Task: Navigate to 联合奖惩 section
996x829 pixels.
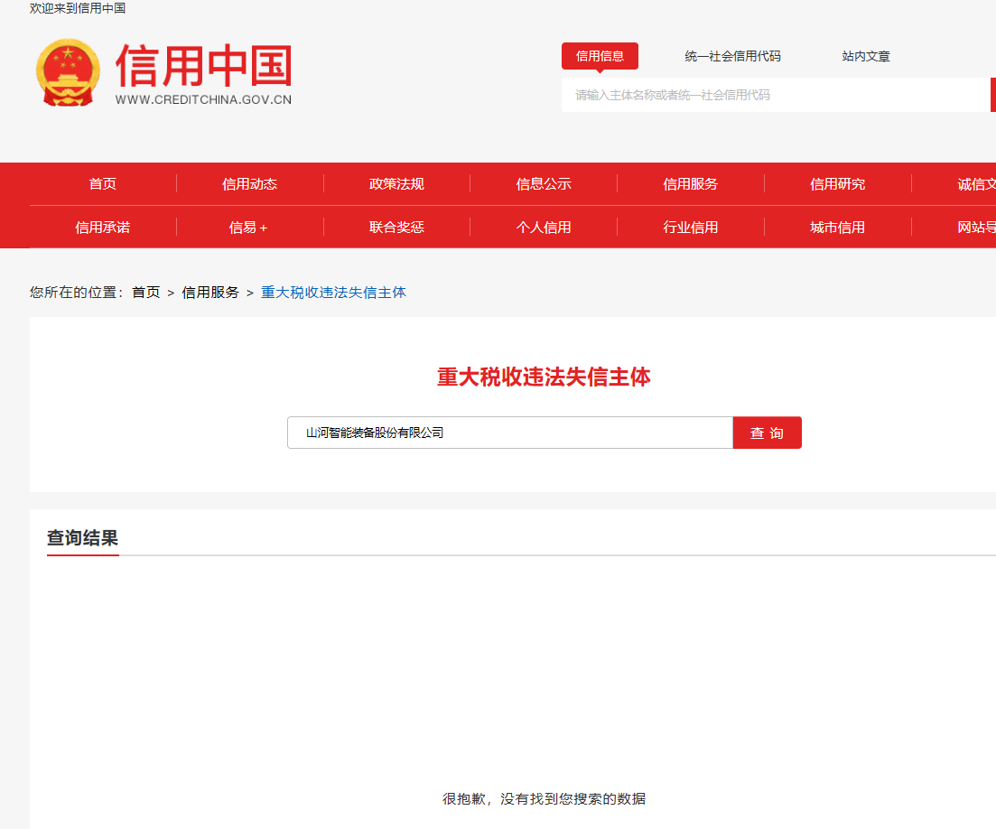Action: [x=396, y=227]
